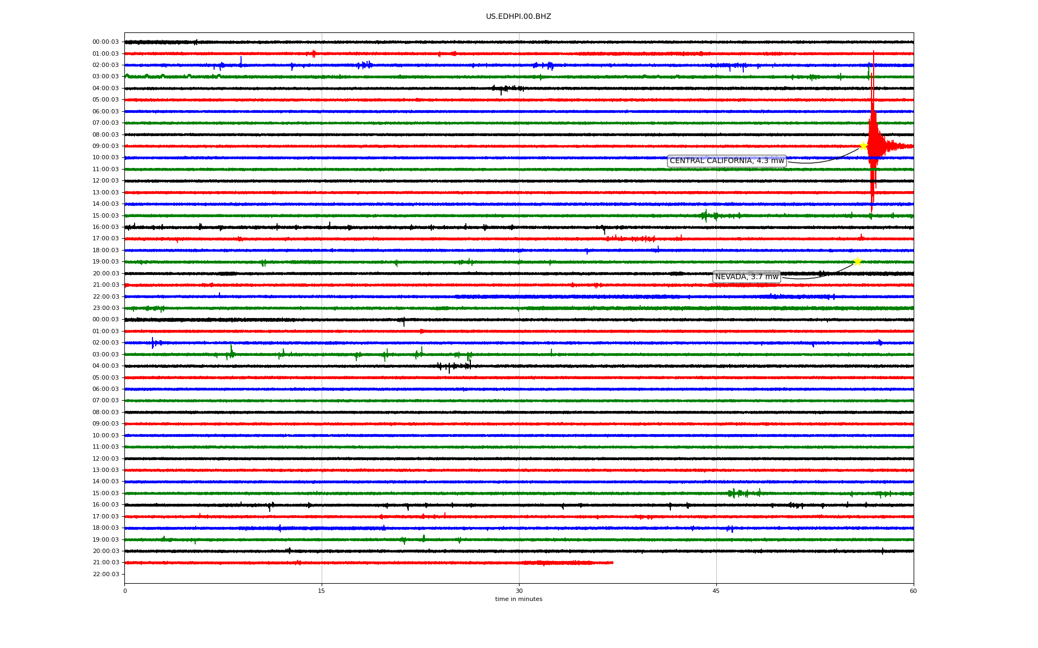Image resolution: width=1038 pixels, height=648 pixels.
Task: Click the 45 tick label on the time axis
Action: pyautogui.click(x=716, y=591)
